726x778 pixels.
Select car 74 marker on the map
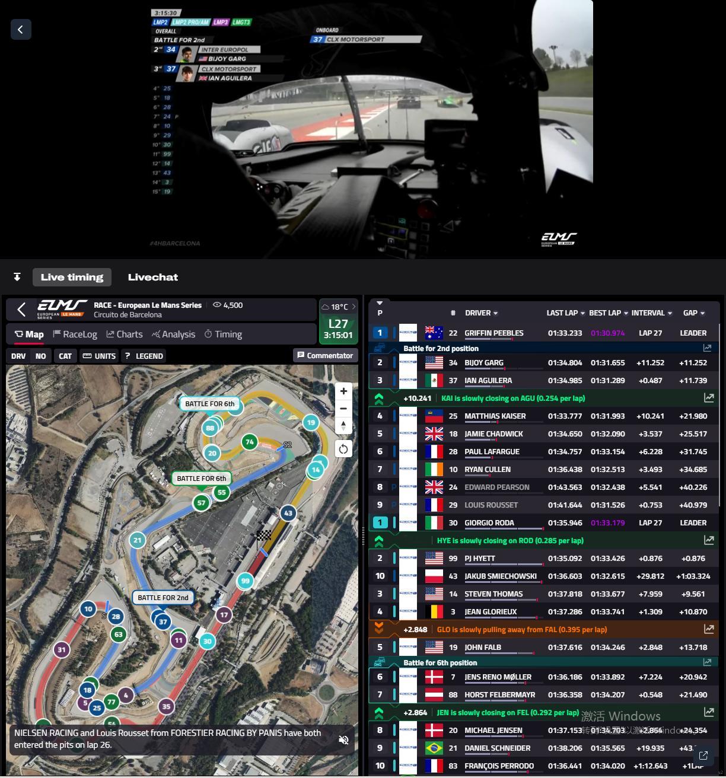[249, 442]
